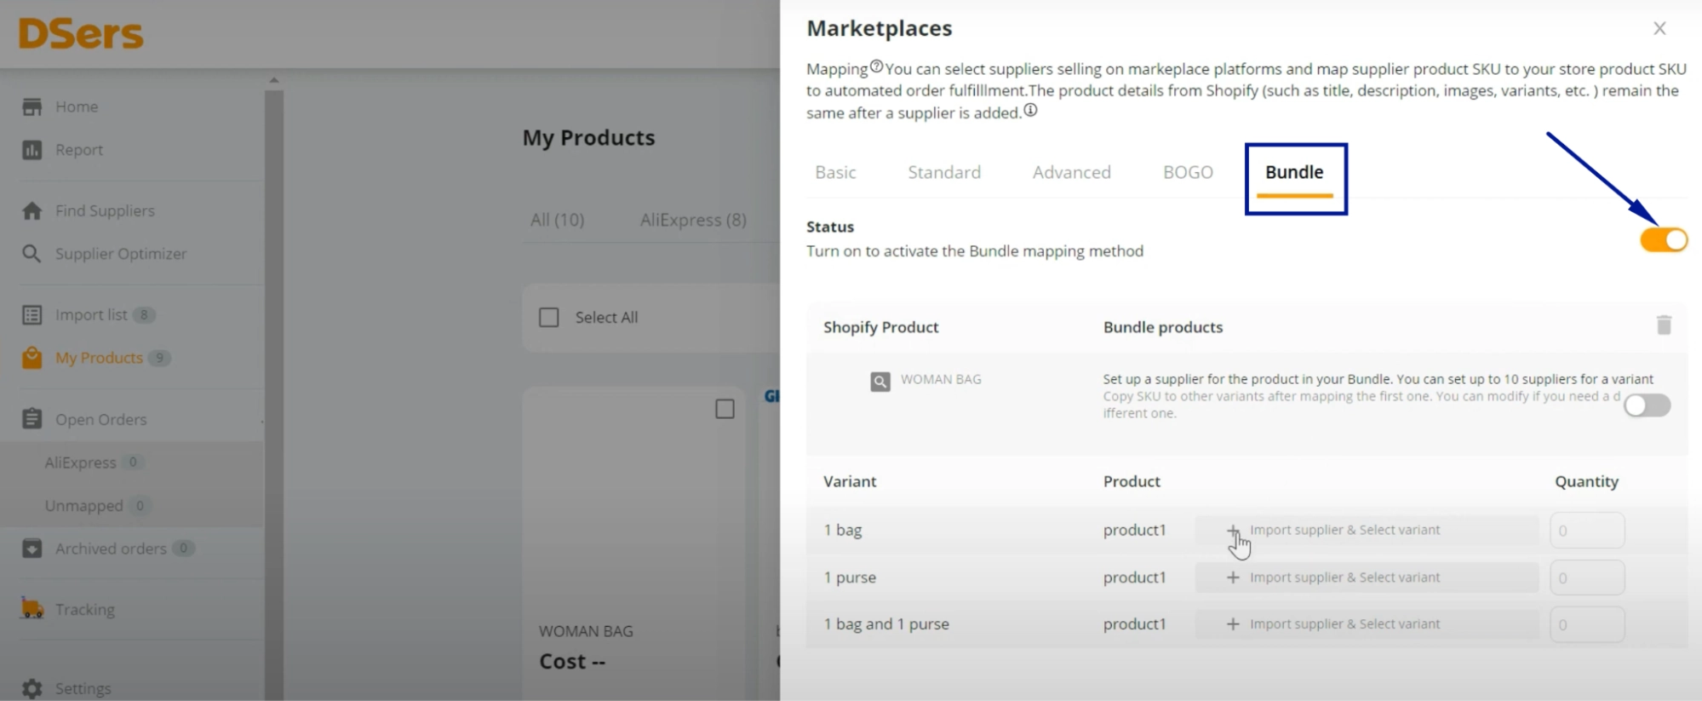1702x701 pixels.
Task: Open Find Suppliers in the sidebar
Action: pos(106,210)
